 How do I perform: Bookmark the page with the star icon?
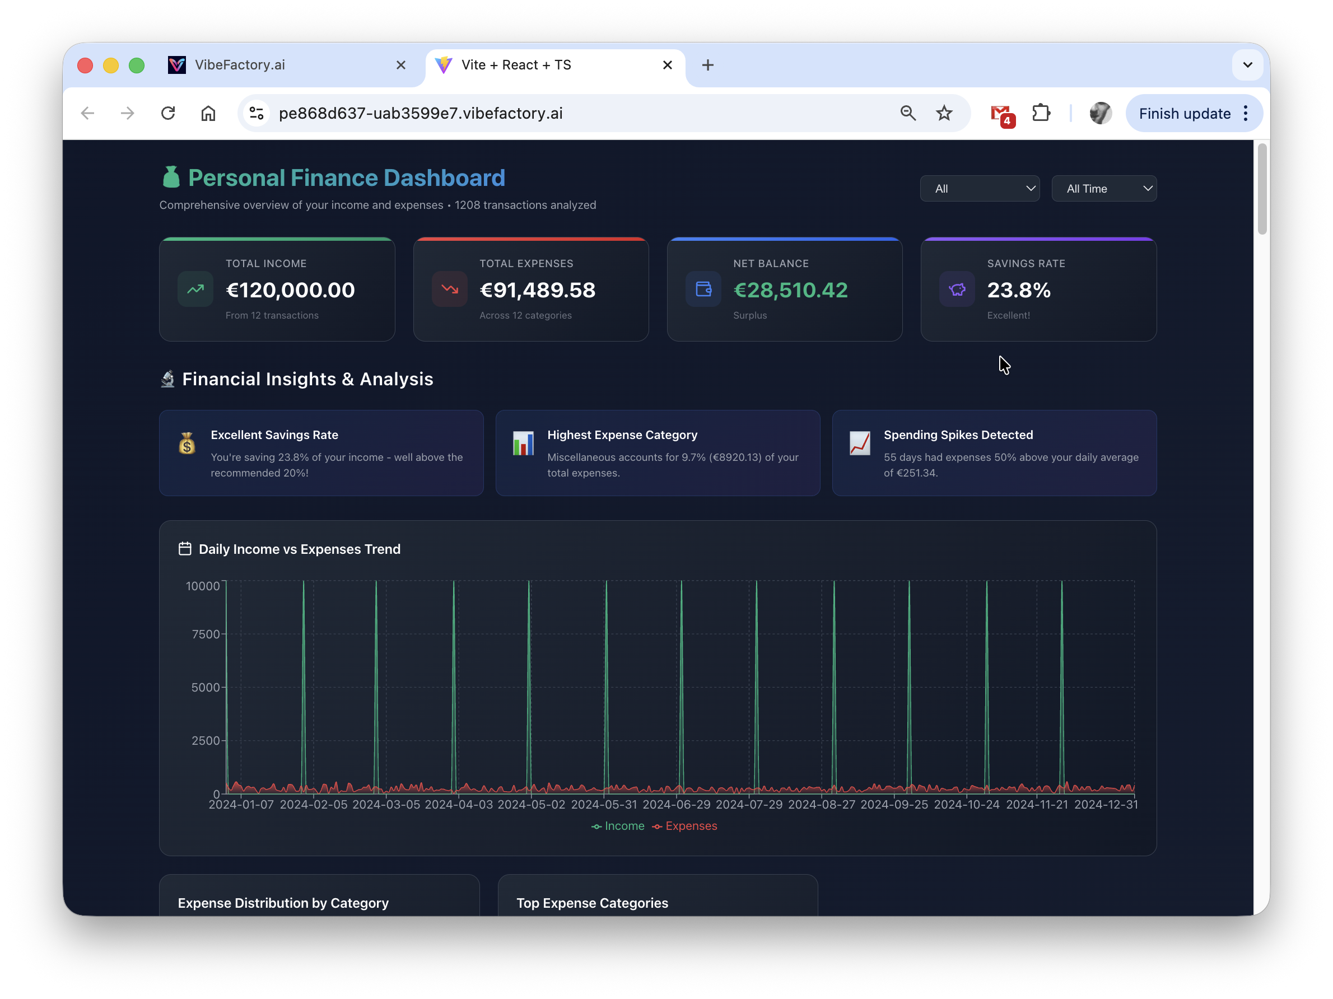[x=944, y=113]
